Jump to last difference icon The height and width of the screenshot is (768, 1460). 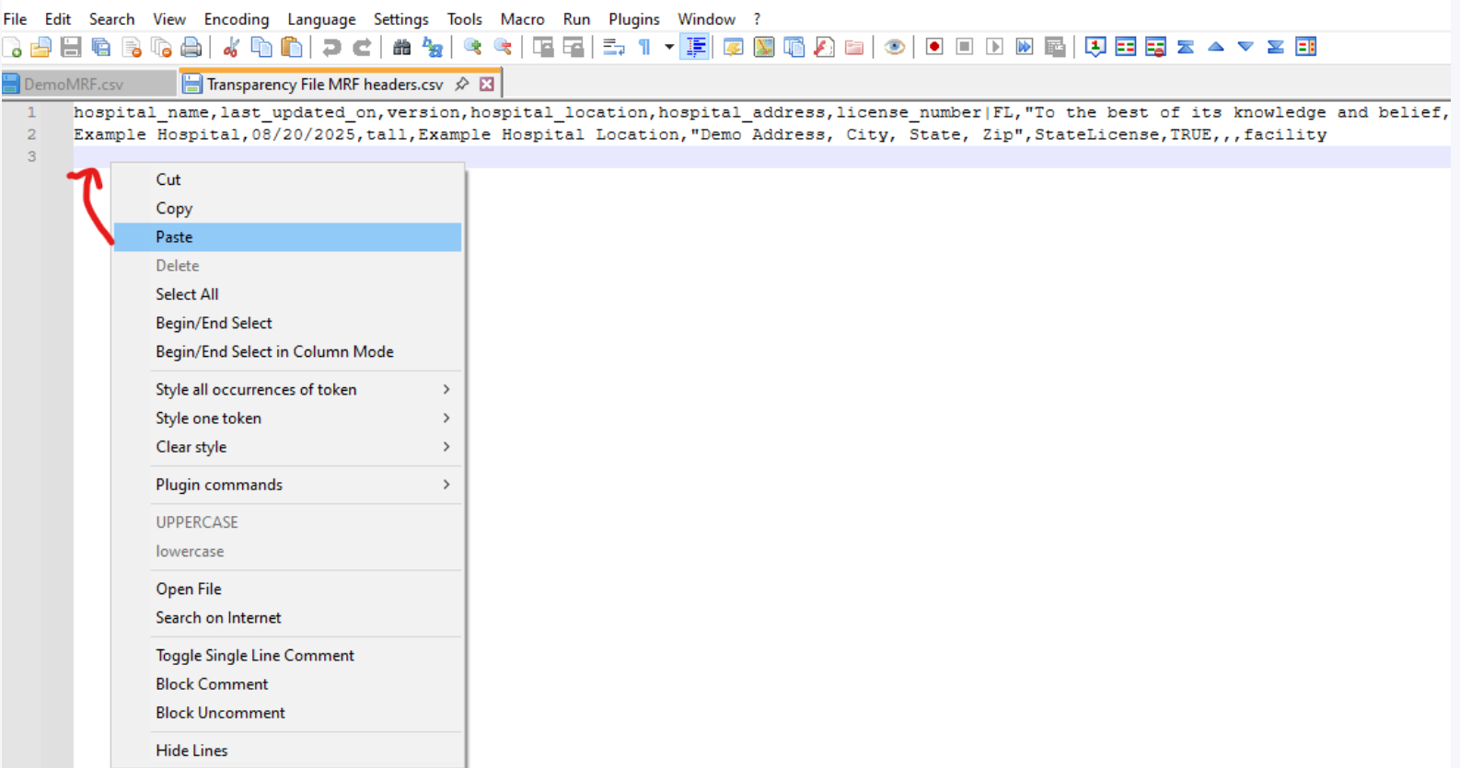pos(1276,47)
